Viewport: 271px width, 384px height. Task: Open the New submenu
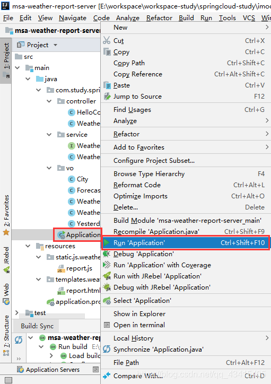[186, 28]
